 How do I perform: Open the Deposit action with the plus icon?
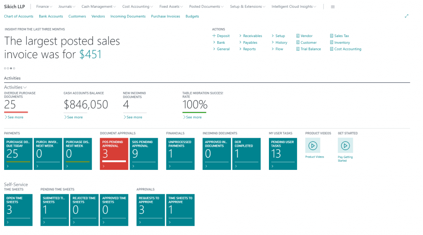click(x=221, y=36)
